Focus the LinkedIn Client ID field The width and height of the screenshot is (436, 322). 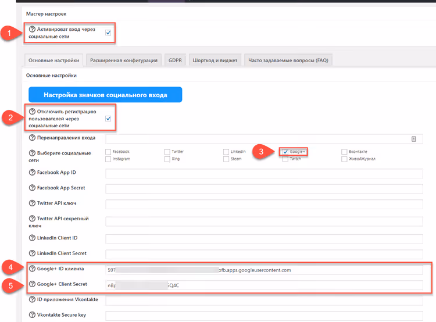tap(264, 239)
